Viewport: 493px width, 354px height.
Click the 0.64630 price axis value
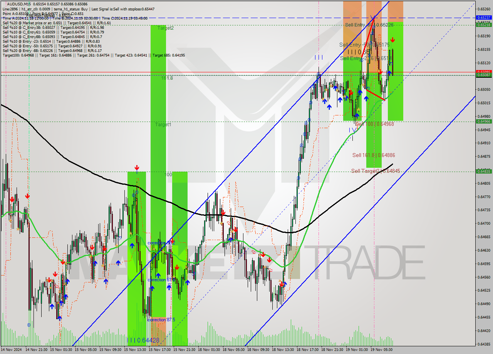tap(484, 250)
